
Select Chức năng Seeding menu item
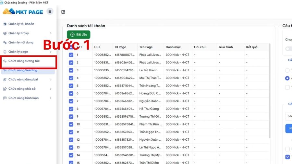[28, 70]
